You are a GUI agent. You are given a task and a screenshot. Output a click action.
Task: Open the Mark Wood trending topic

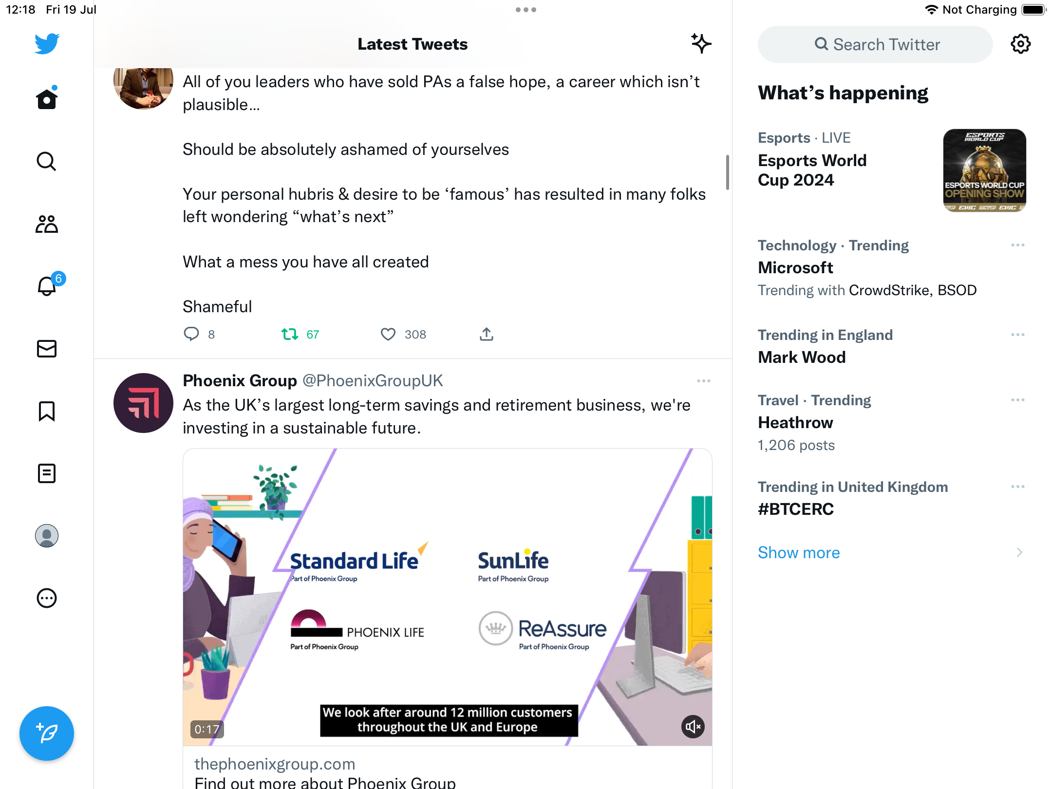802,357
